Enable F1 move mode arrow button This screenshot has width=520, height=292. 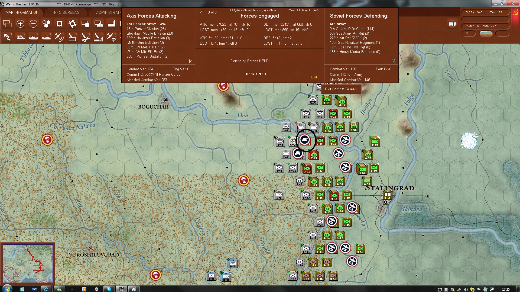[7, 37]
